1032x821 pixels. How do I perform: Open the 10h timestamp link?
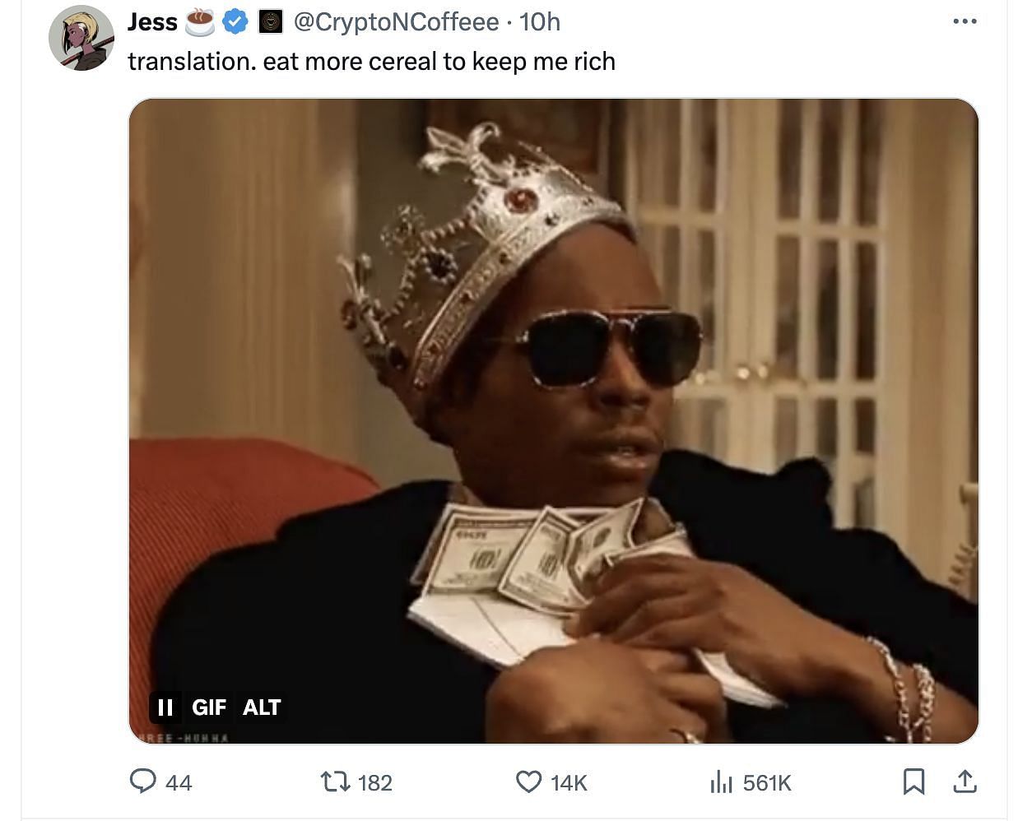(x=540, y=22)
